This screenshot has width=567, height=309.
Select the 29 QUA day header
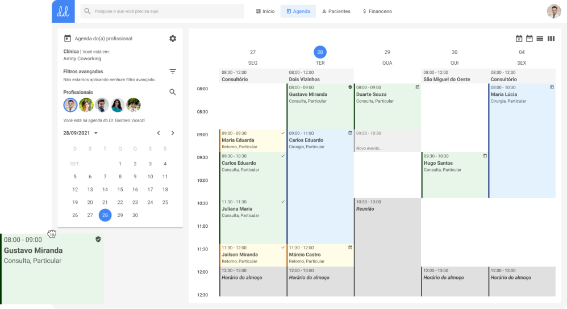(x=387, y=57)
